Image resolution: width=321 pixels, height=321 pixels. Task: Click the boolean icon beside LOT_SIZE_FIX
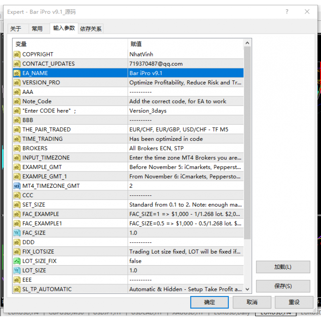(17, 261)
